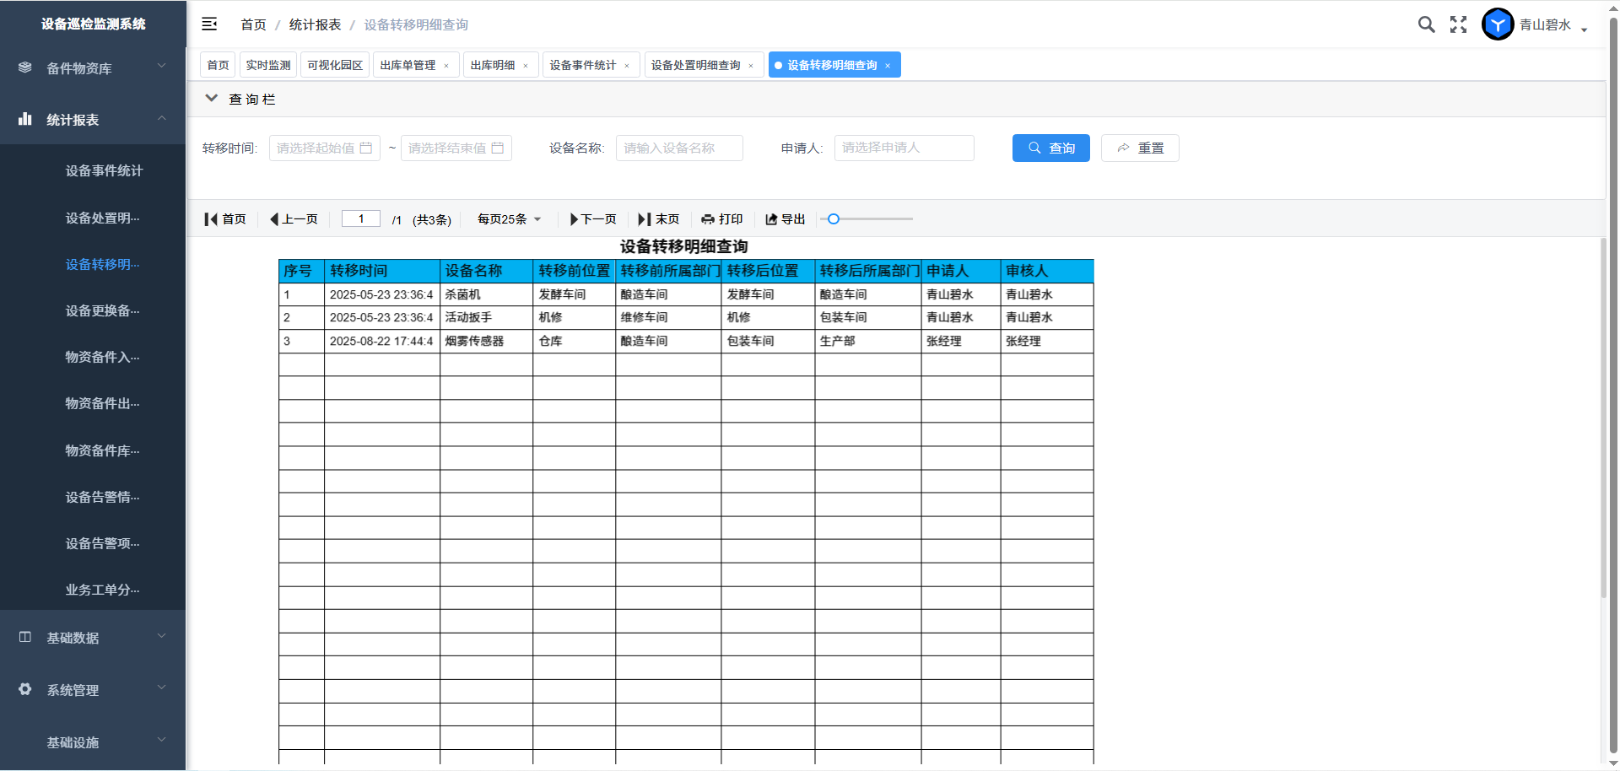
Task: Expand the 备件物资库 sidebar menu
Action: (x=93, y=68)
